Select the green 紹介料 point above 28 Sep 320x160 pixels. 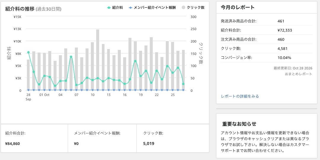click(28, 53)
